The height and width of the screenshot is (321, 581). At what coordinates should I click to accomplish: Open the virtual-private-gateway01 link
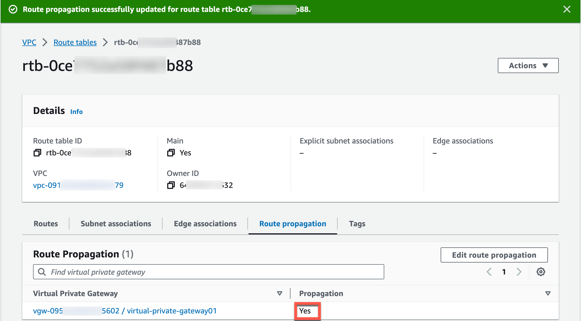(x=172, y=311)
